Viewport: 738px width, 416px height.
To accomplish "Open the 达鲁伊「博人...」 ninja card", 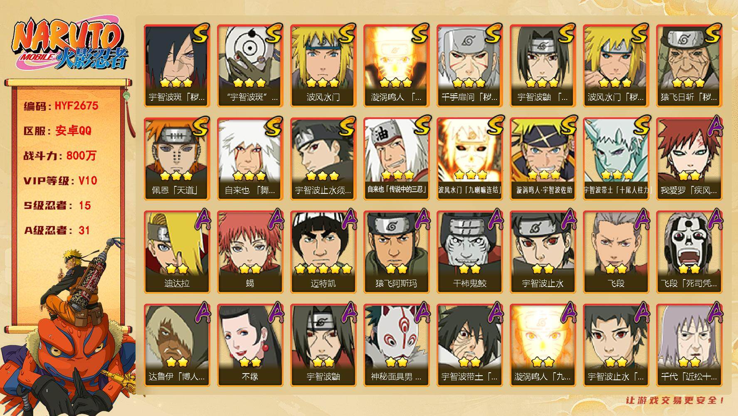I will pos(177,345).
